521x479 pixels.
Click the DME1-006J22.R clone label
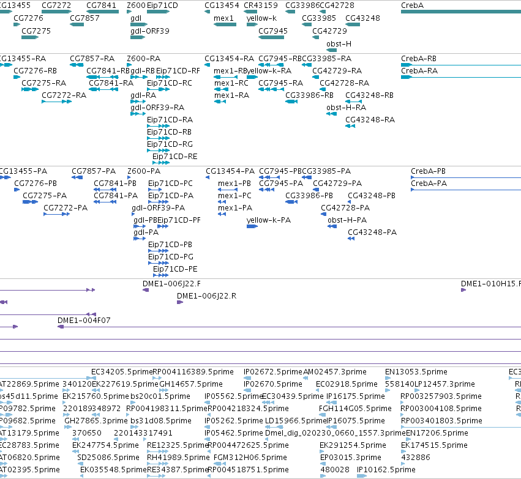pyautogui.click(x=207, y=296)
